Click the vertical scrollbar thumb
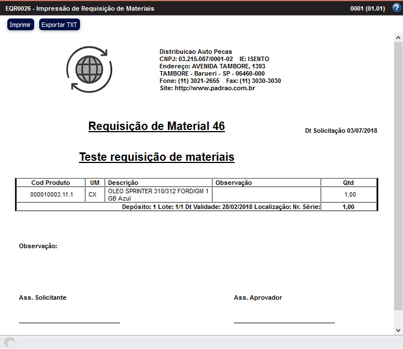Viewport: 403px width, 349px height. click(398, 176)
